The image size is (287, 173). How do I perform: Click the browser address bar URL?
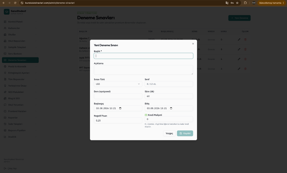tap(50, 3)
